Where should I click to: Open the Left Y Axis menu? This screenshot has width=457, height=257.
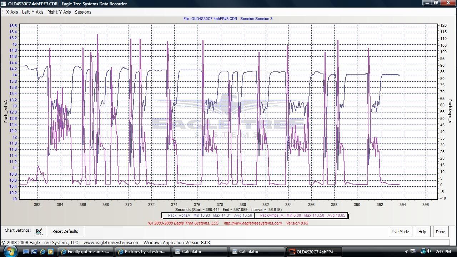coord(32,12)
